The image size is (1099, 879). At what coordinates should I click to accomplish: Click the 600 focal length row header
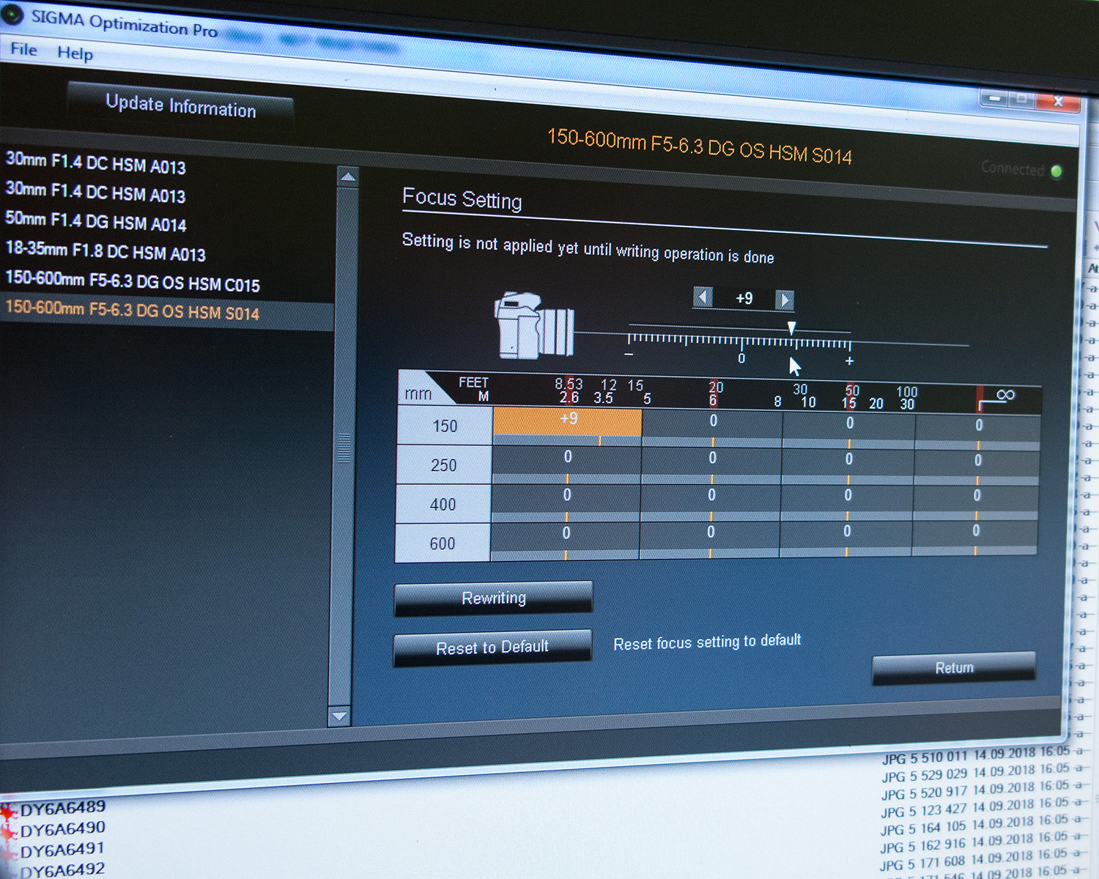[x=443, y=543]
